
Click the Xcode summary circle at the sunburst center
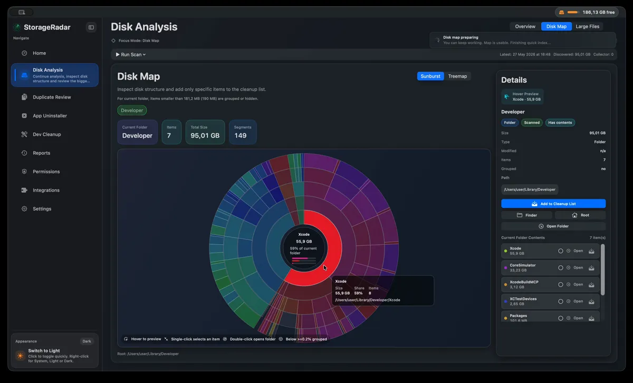304,248
